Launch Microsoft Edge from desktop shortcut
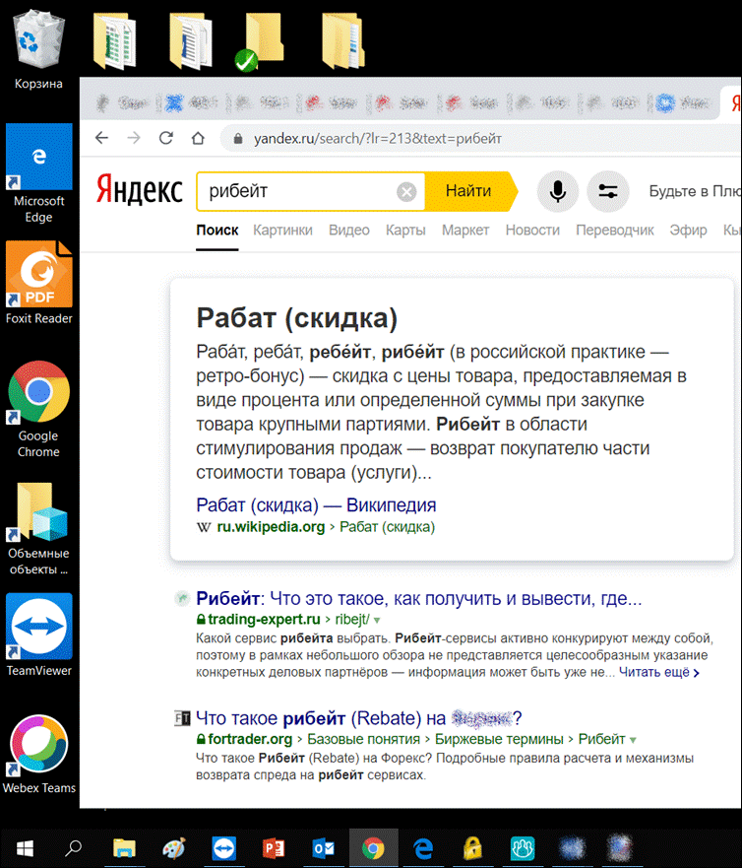The width and height of the screenshot is (742, 868). (x=38, y=173)
